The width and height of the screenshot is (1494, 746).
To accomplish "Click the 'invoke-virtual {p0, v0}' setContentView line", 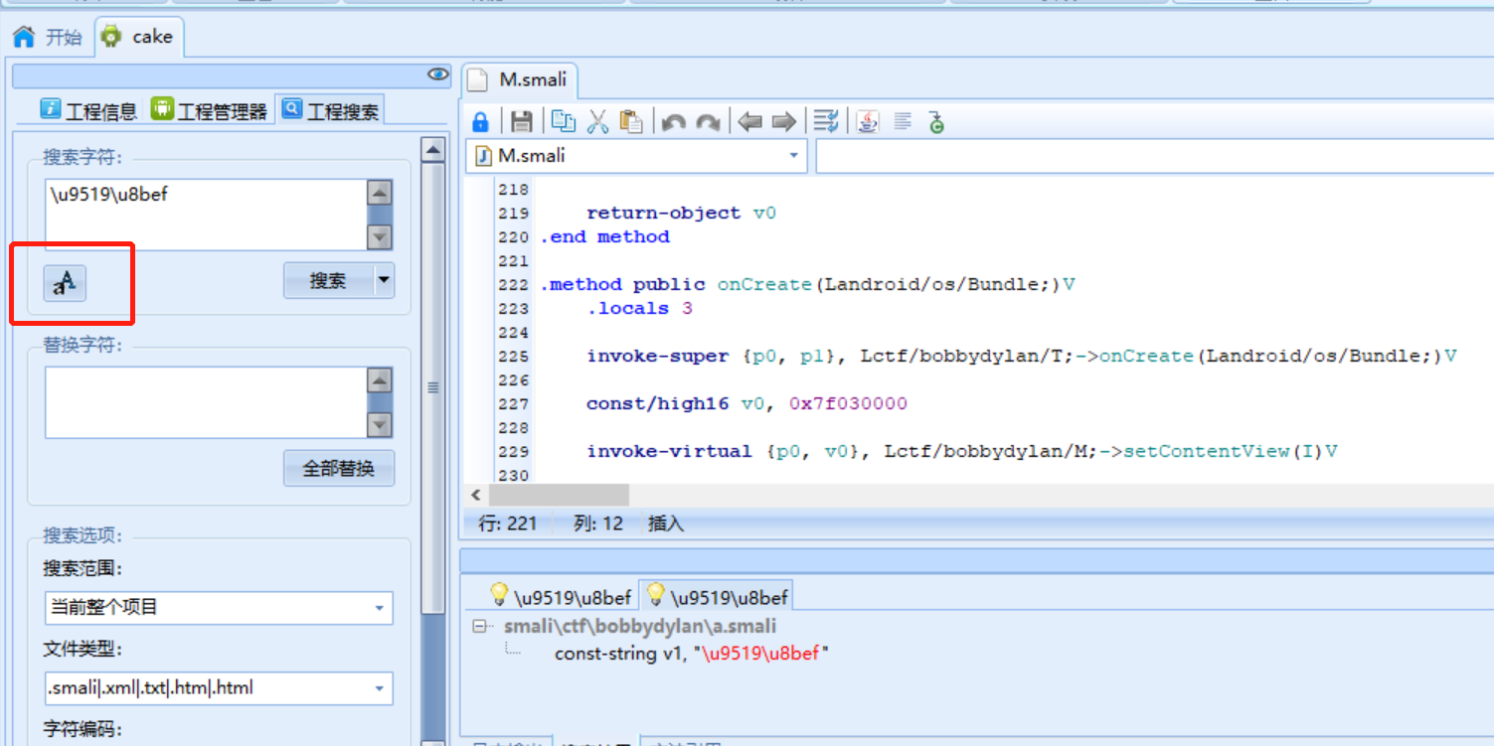I will coord(961,451).
